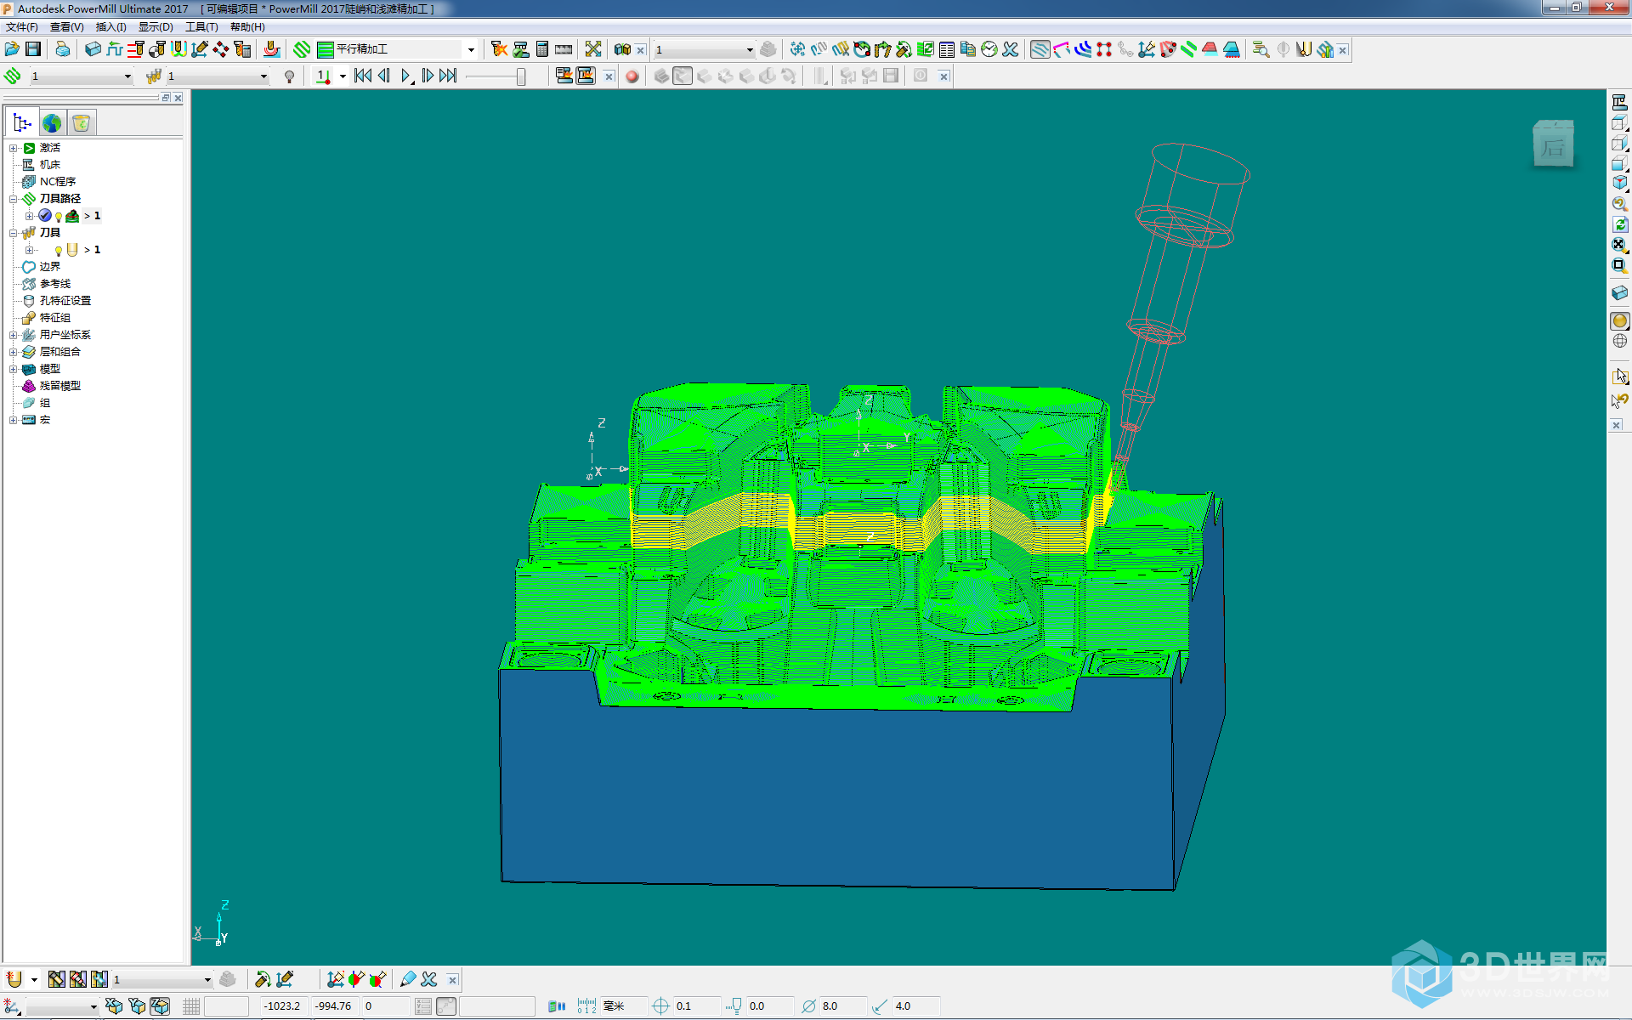
Task: Open the bottom toolbar tool number dropdown
Action: [x=207, y=979]
